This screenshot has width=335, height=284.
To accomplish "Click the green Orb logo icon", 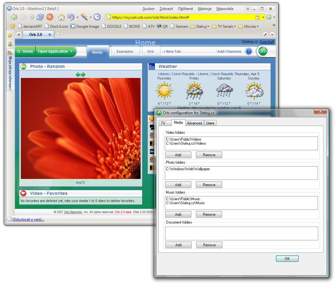I will coord(263,51).
